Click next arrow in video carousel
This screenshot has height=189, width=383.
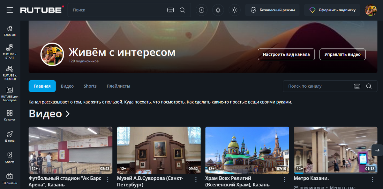click(x=377, y=150)
